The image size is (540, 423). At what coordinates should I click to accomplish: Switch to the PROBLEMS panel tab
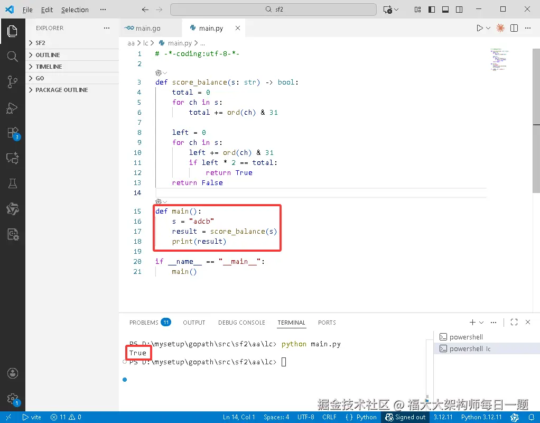pyautogui.click(x=150, y=323)
